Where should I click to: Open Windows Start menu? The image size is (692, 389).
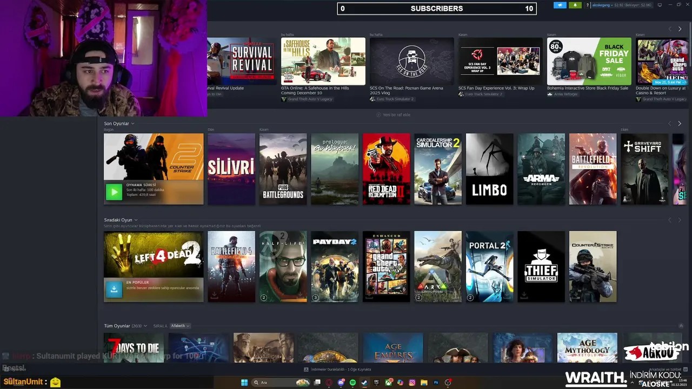pos(244,383)
